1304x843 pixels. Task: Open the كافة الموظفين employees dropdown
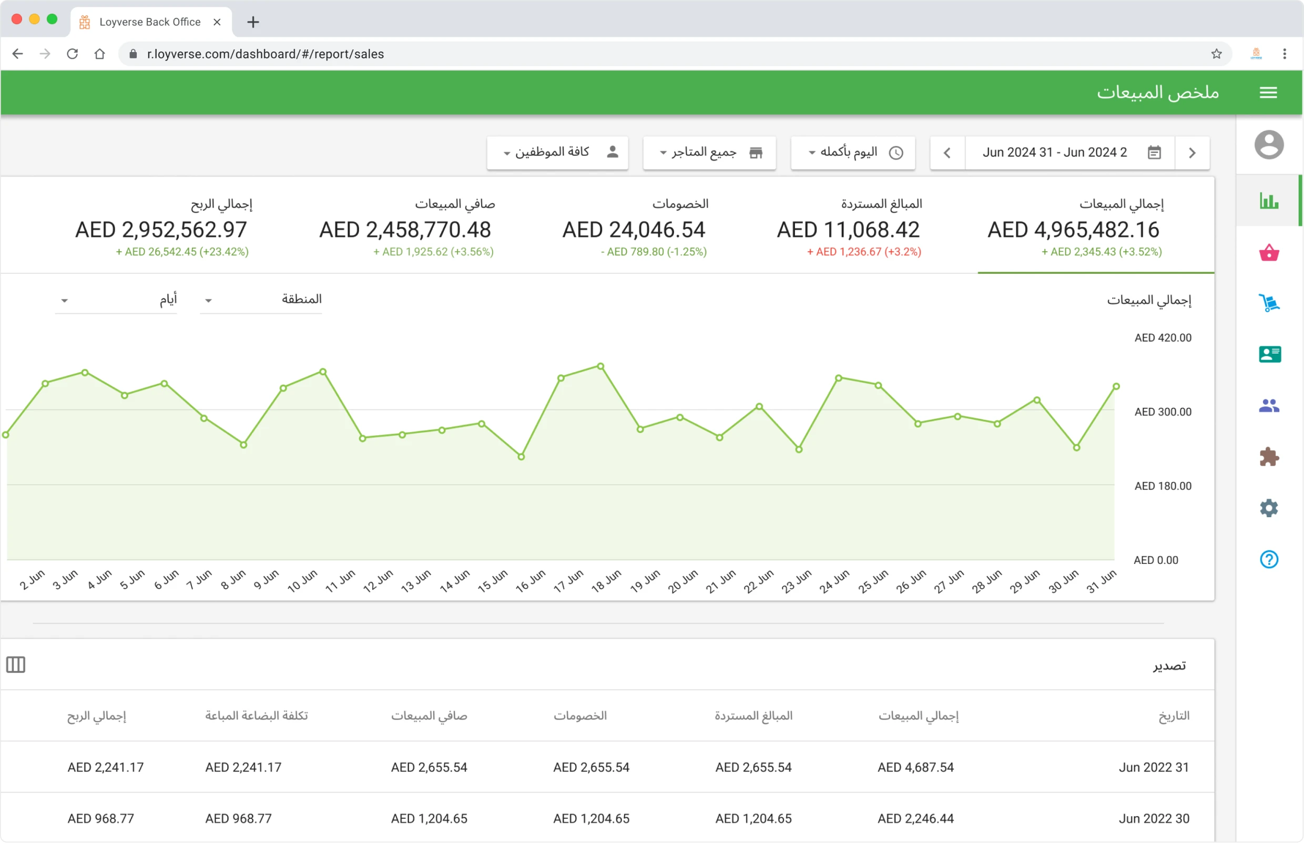point(557,153)
